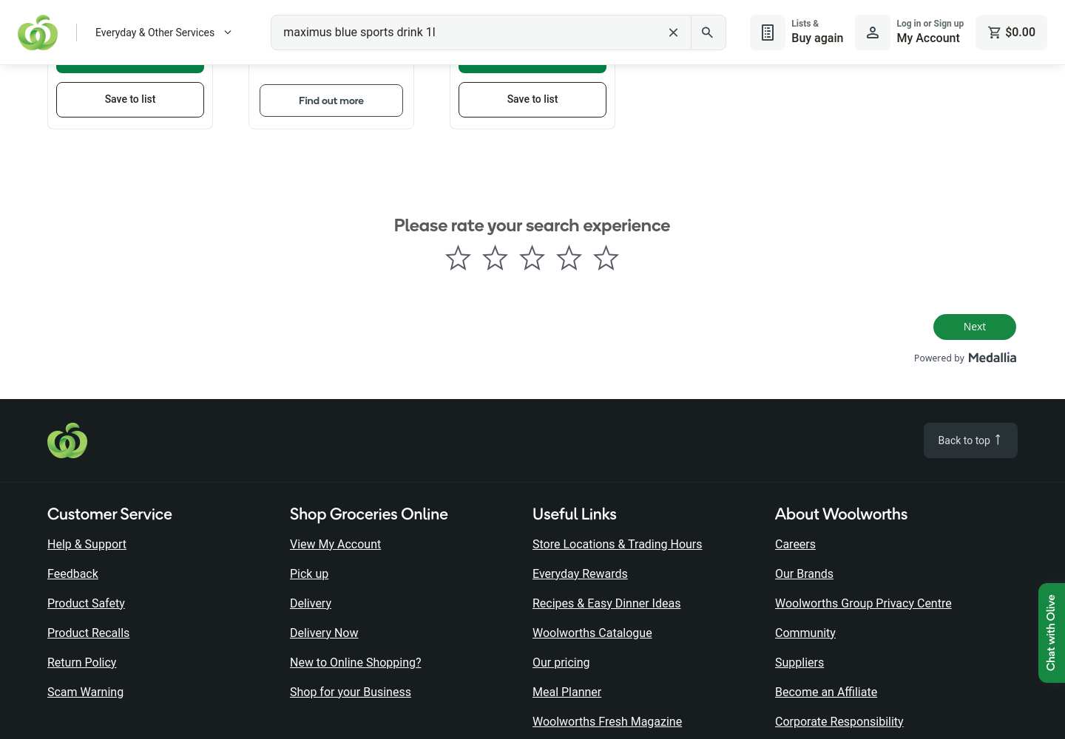The width and height of the screenshot is (1065, 739).
Task: Open Product Recalls link
Action: coord(88,633)
